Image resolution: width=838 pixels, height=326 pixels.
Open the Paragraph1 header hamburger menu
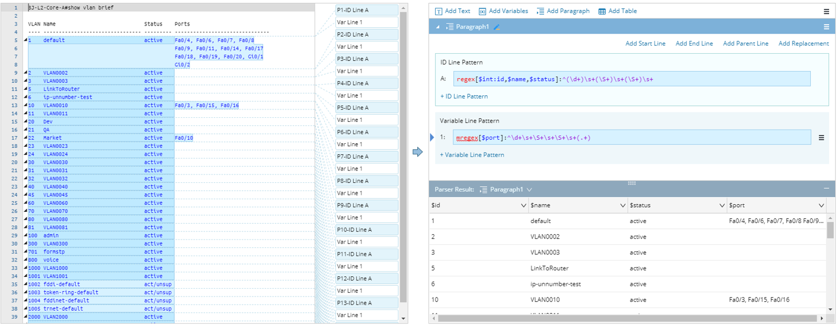coord(826,27)
